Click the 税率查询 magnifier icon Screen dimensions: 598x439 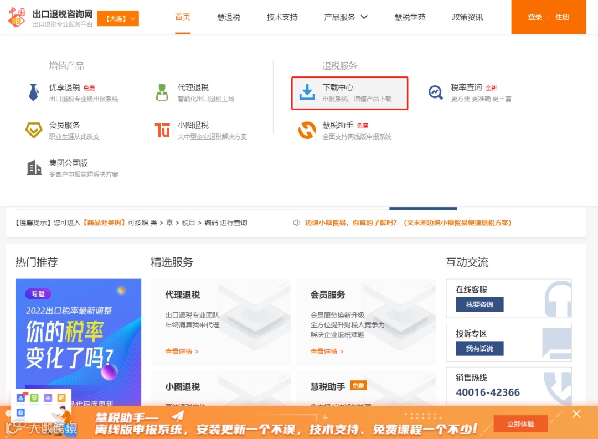click(x=435, y=92)
